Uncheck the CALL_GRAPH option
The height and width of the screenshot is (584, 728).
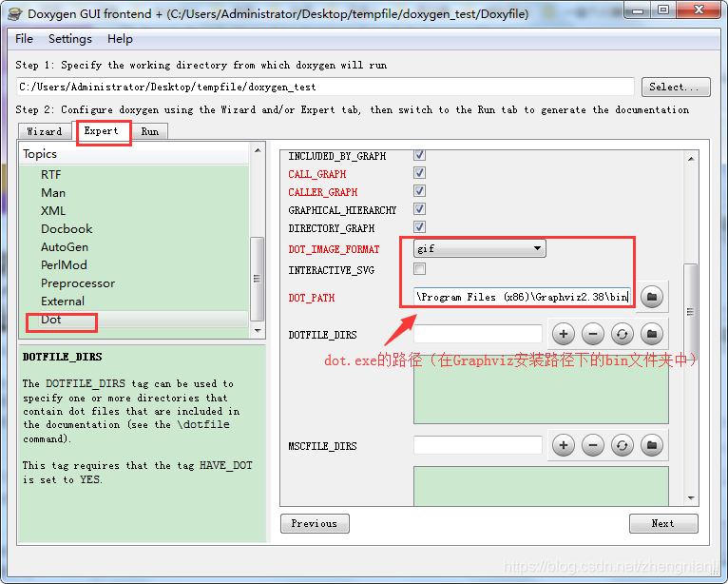pos(419,173)
